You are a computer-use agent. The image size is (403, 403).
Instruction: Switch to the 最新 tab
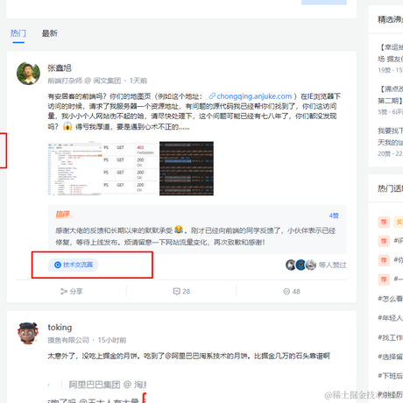click(50, 33)
